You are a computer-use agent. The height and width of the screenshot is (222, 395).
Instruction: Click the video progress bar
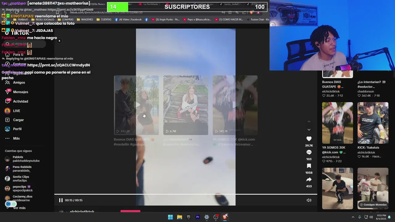[186, 194]
